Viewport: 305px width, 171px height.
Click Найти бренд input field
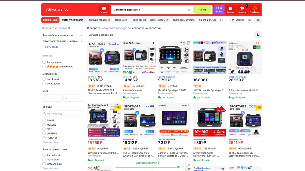pos(63,114)
